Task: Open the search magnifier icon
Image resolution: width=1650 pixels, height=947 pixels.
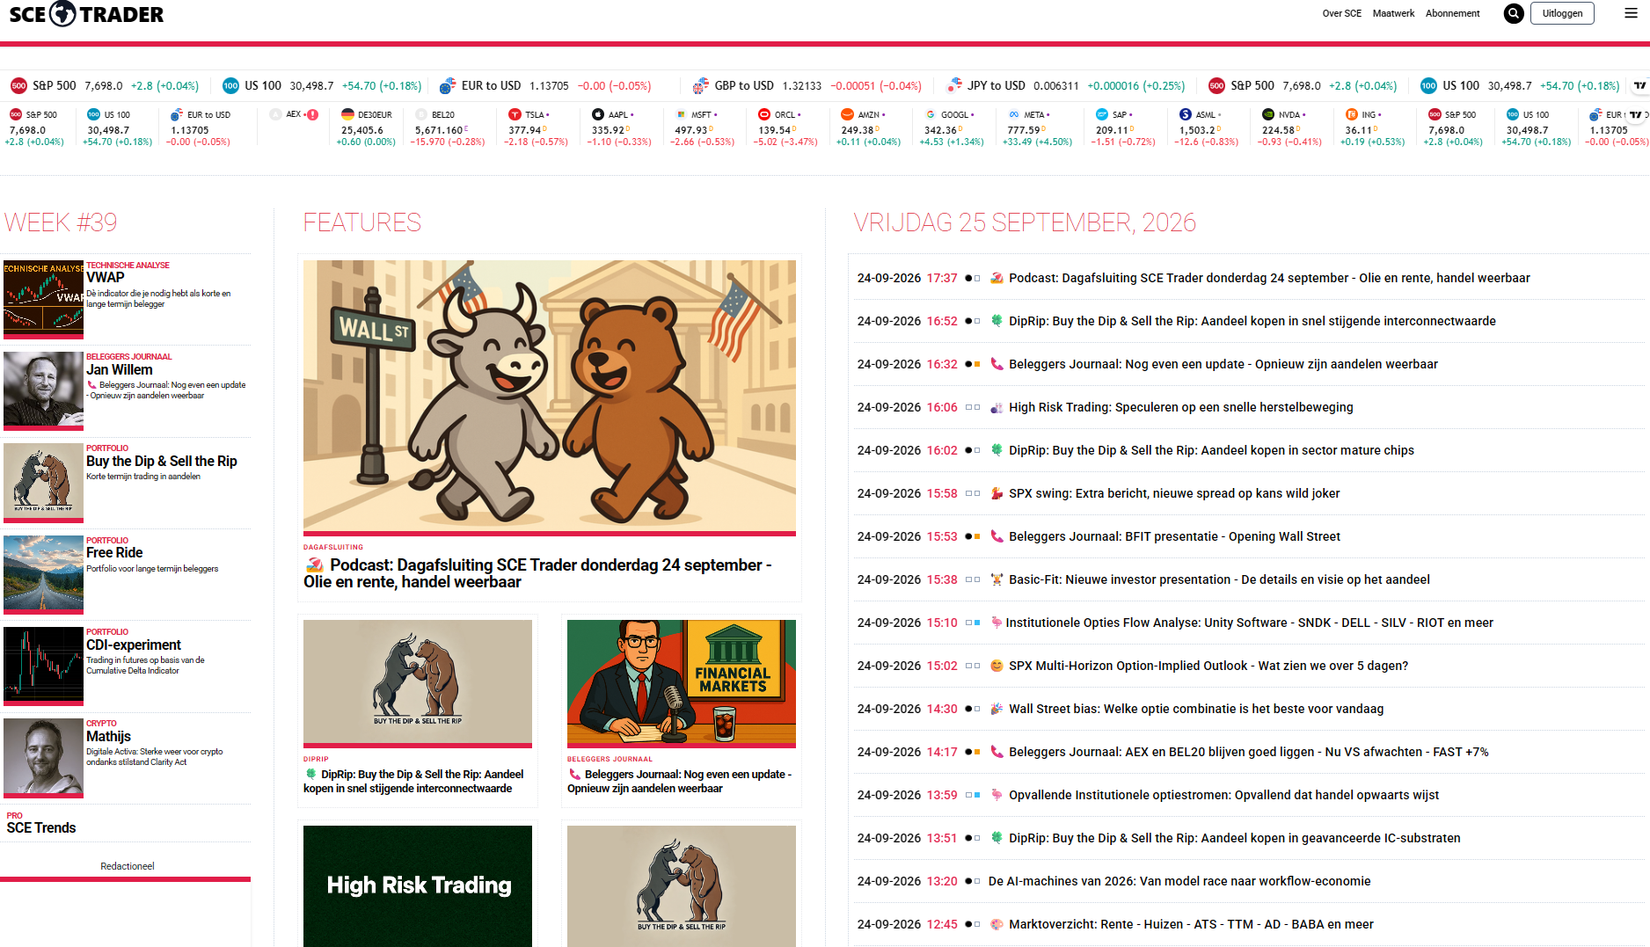Action: click(1514, 13)
